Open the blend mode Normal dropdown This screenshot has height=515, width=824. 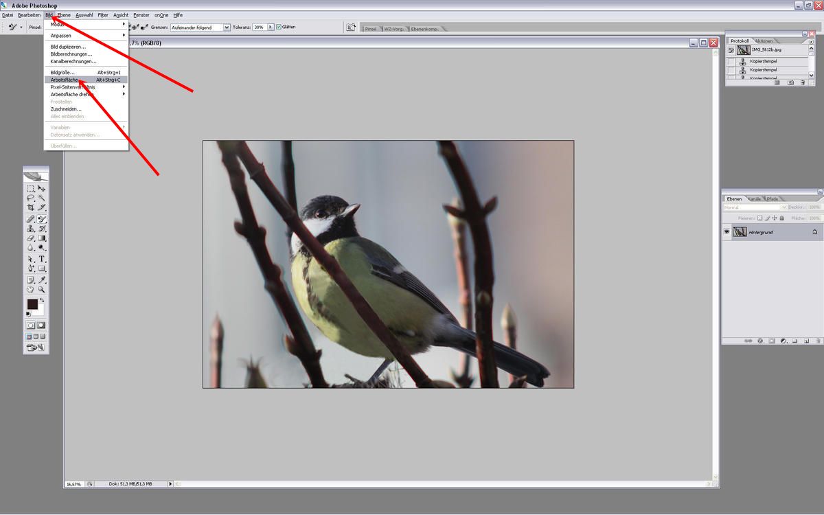pyautogui.click(x=755, y=207)
